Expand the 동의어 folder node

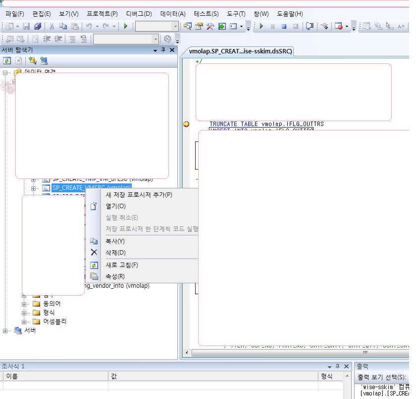coord(24,304)
